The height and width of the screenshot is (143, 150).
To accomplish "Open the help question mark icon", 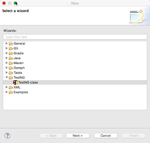I will coord(7,136).
